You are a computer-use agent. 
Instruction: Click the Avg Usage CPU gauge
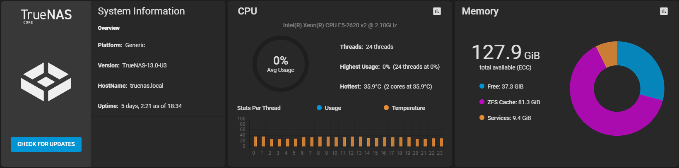coord(281,64)
